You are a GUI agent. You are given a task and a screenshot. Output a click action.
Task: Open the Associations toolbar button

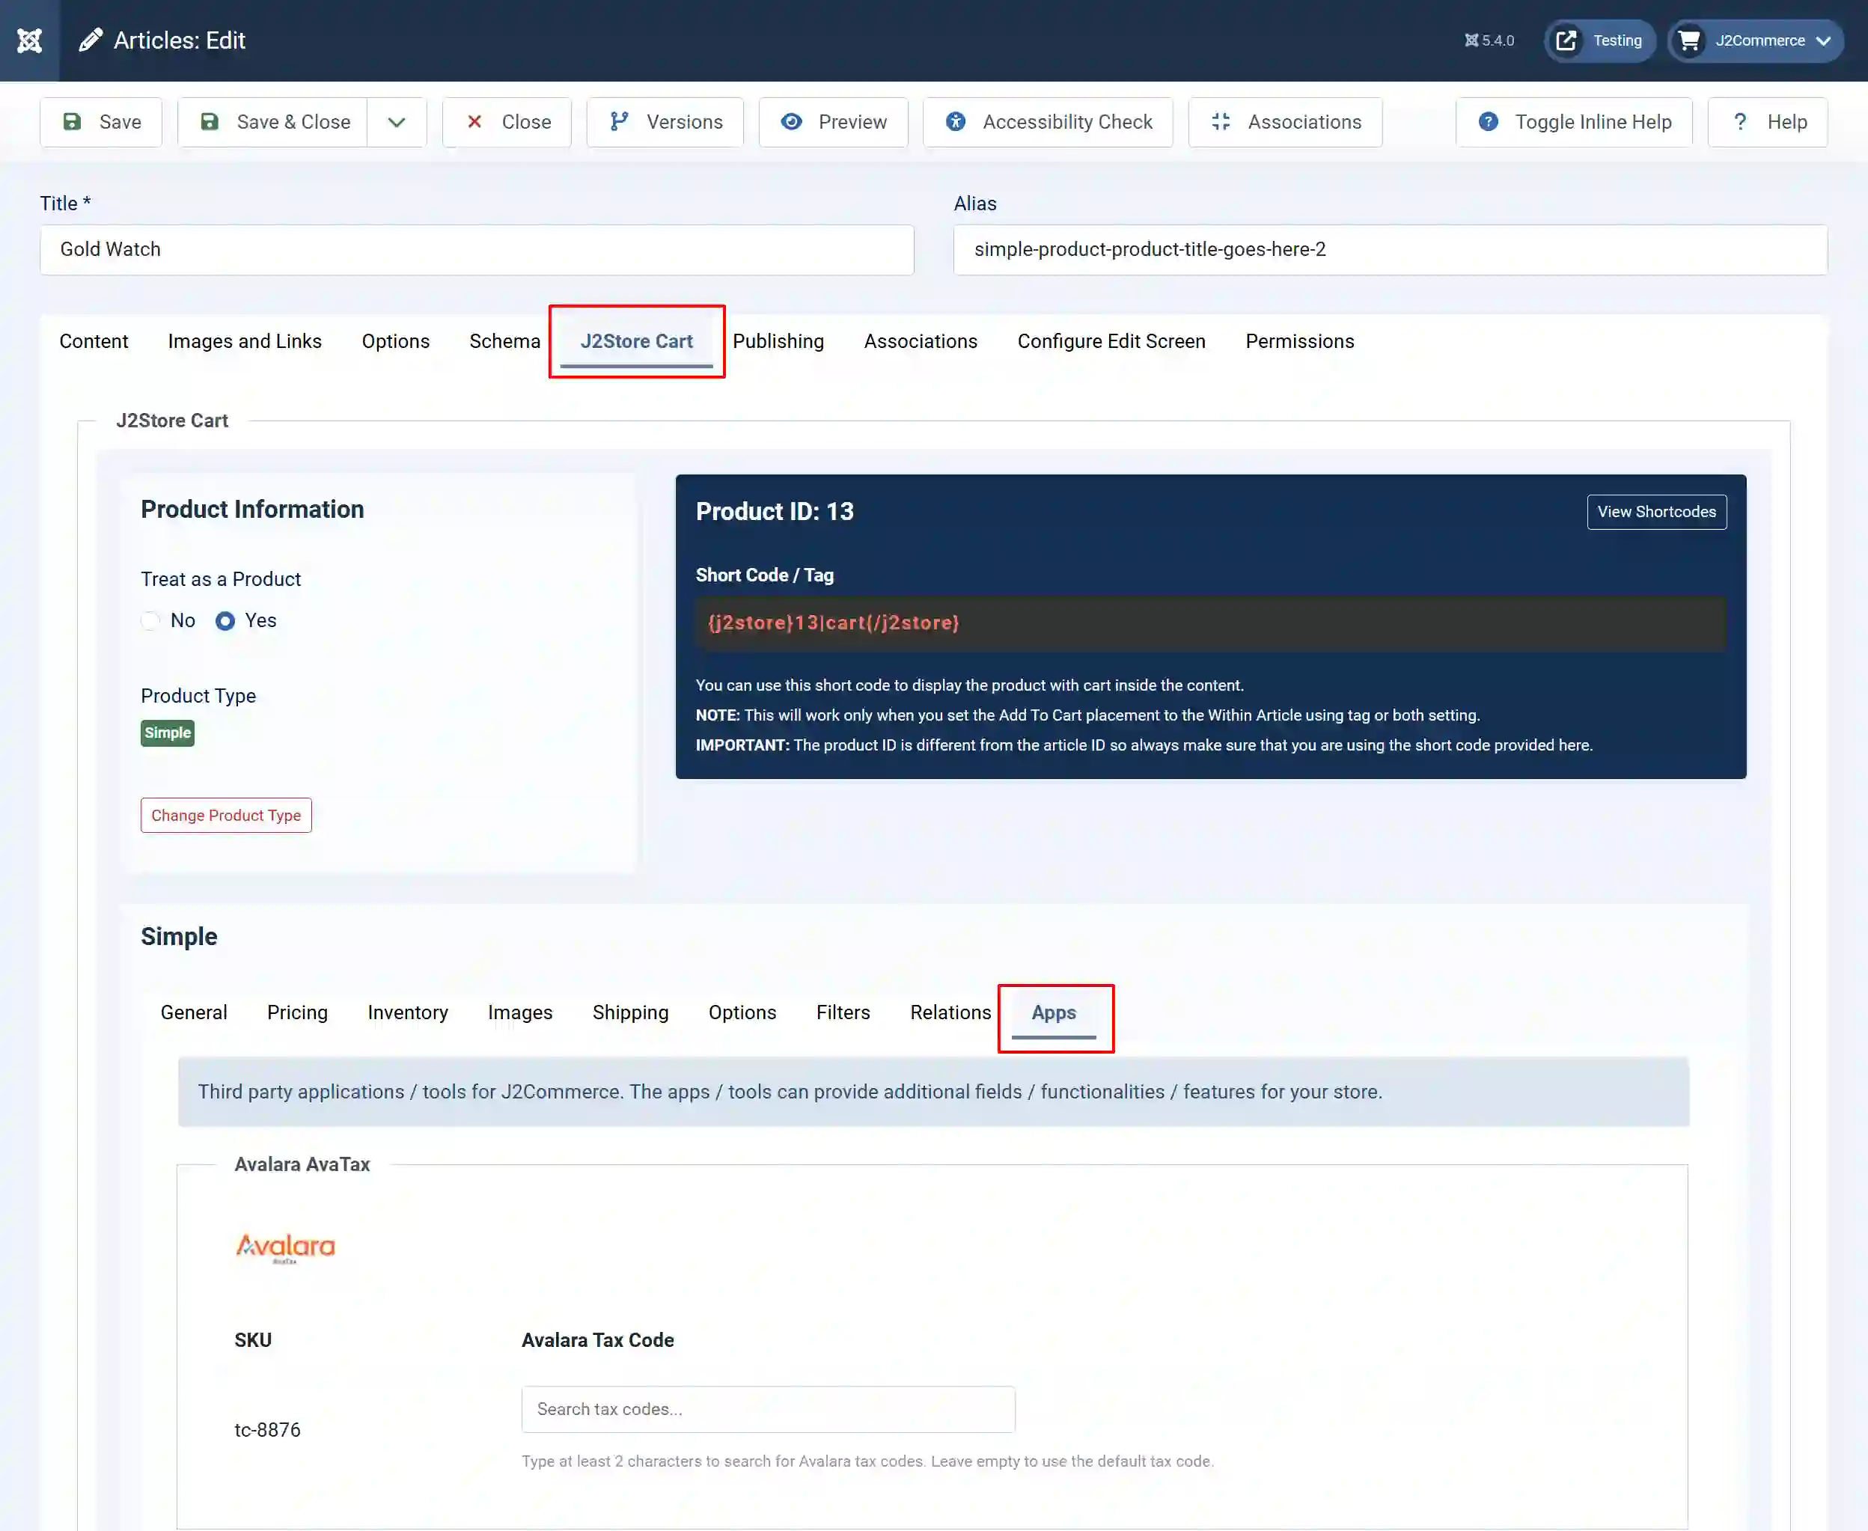1285,122
